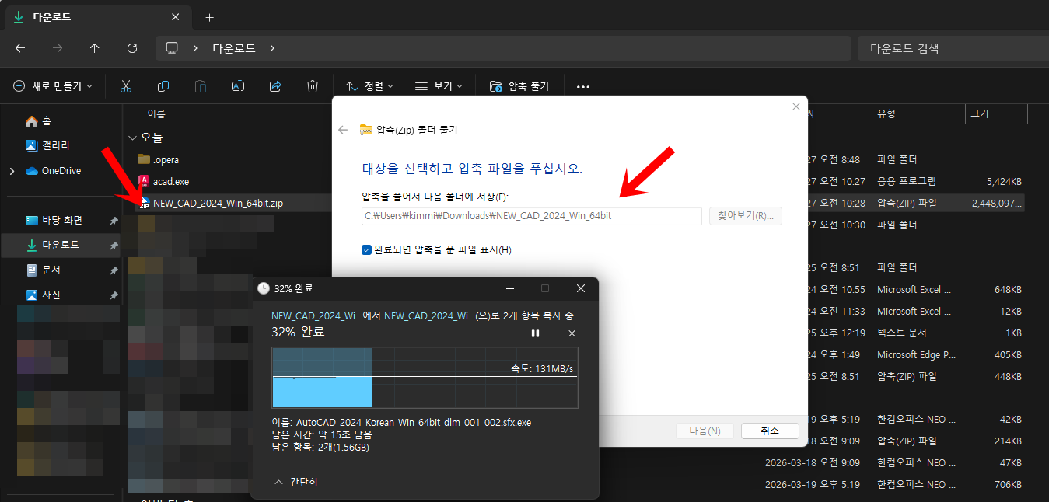Close the Extract Zip wizard window
Viewport: 1049px width, 502px height.
795,106
